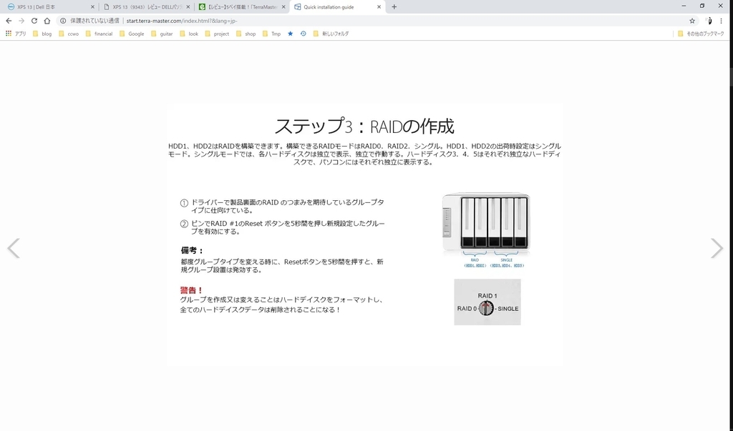
Task: Open the browser home page
Action: click(x=47, y=21)
